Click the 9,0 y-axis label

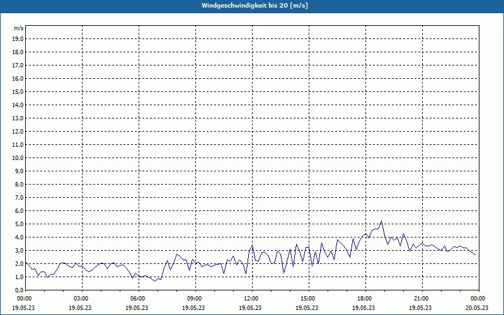coord(19,171)
